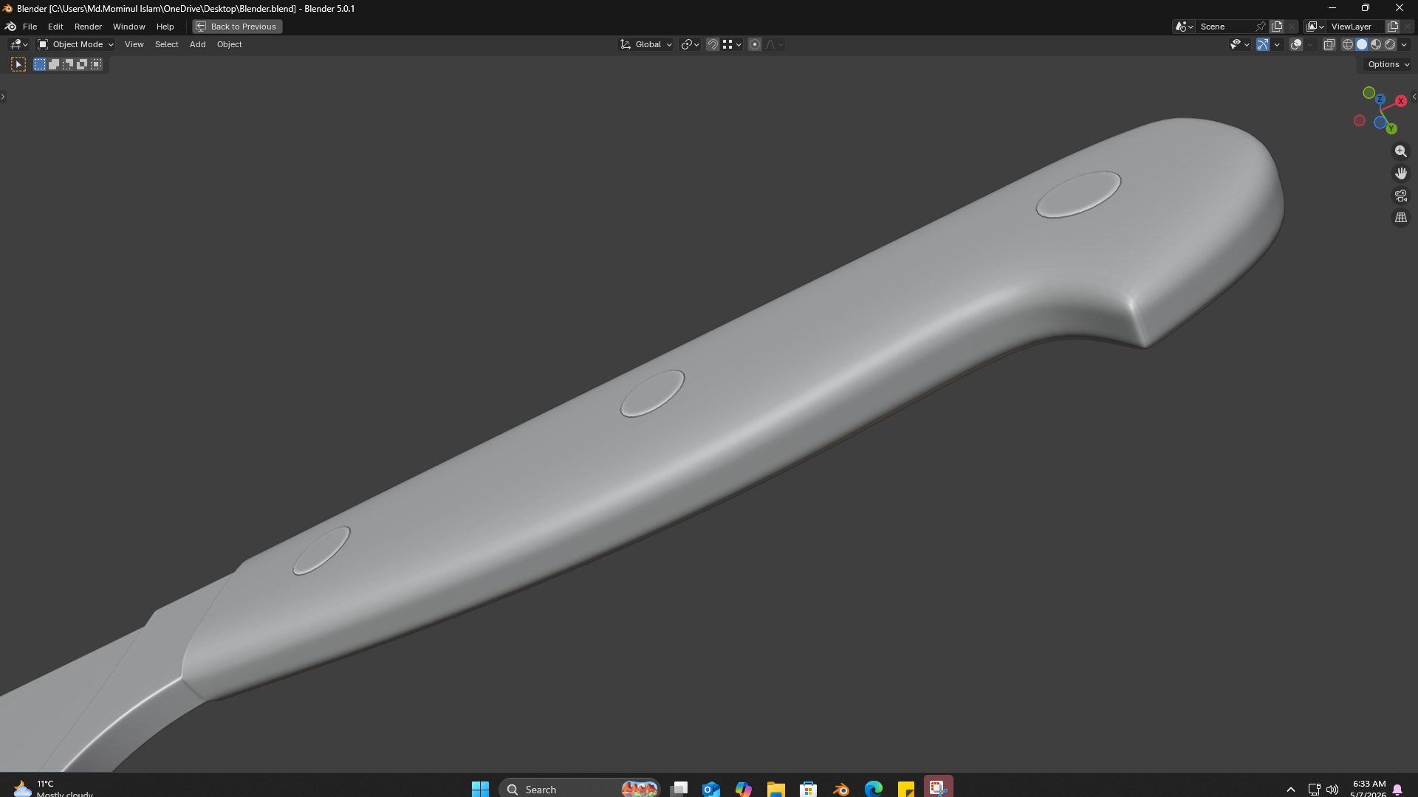Open the snapping options dropdown
This screenshot has width=1418, height=797.
coord(732,44)
